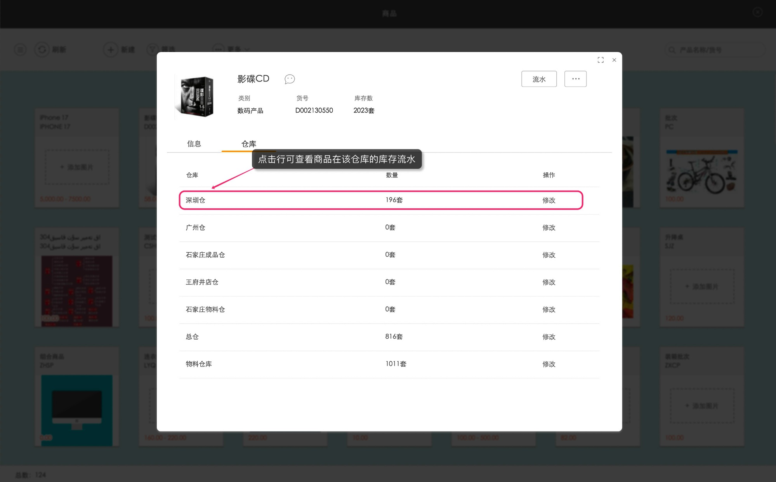This screenshot has width=776, height=482.
Task: Switch to the 信息 tab
Action: pos(194,144)
